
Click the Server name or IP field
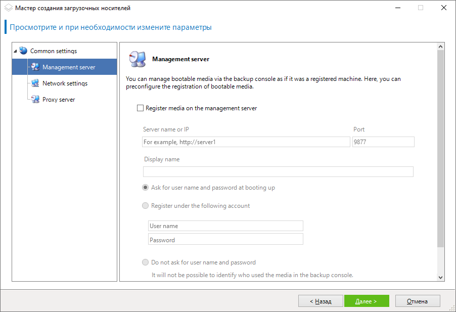246,142
